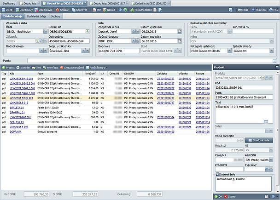Expand the Způsob úhrady dropdown
Viewport: 280px width, 200px height.
(272, 51)
